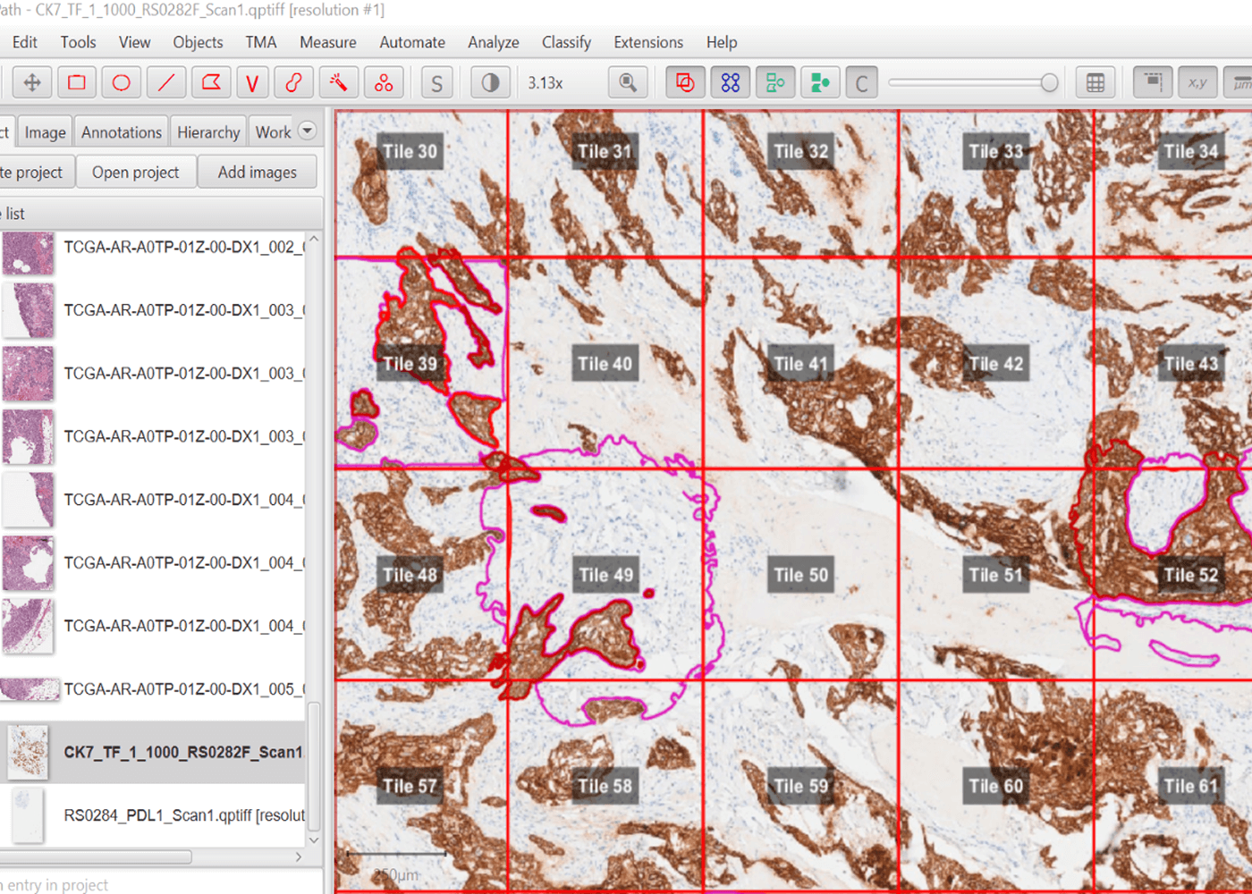Select the Points counting tool
Screen dimensions: 1252x894
[384, 83]
